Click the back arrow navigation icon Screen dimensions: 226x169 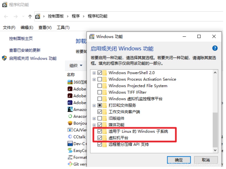tap(6, 17)
